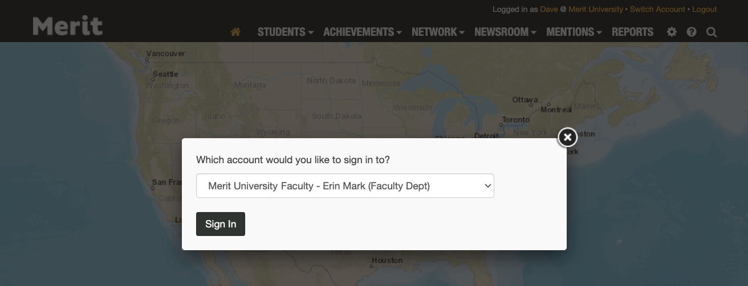
Task: Open the settings gear icon
Action: [x=672, y=32]
